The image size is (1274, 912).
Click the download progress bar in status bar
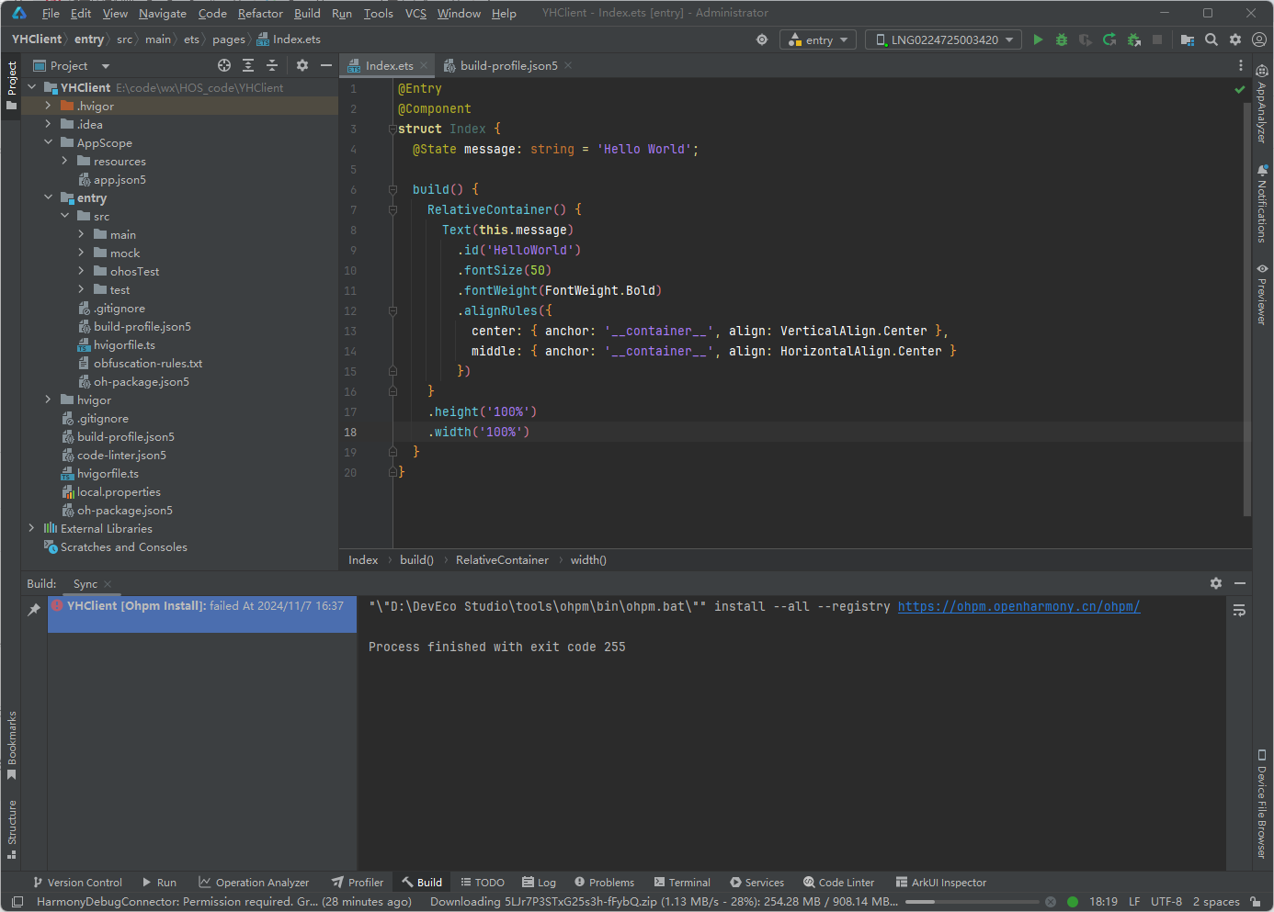(x=973, y=902)
